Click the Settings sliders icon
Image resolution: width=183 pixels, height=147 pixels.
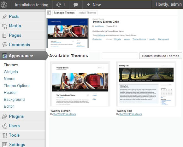5,144
